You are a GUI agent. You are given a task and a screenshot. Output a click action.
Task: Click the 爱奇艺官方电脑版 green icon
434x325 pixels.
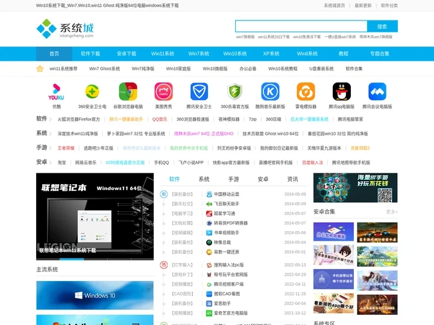pyautogui.click(x=209, y=313)
